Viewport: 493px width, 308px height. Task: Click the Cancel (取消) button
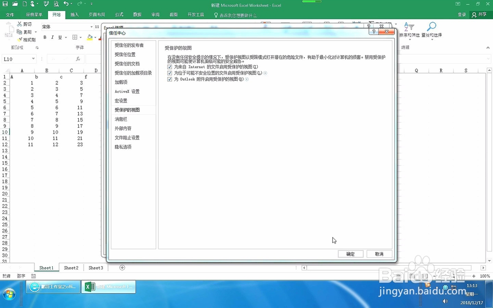pyautogui.click(x=379, y=254)
